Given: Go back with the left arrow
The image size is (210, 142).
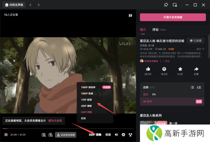Looking at the screenshot, I should (x=30, y=5).
